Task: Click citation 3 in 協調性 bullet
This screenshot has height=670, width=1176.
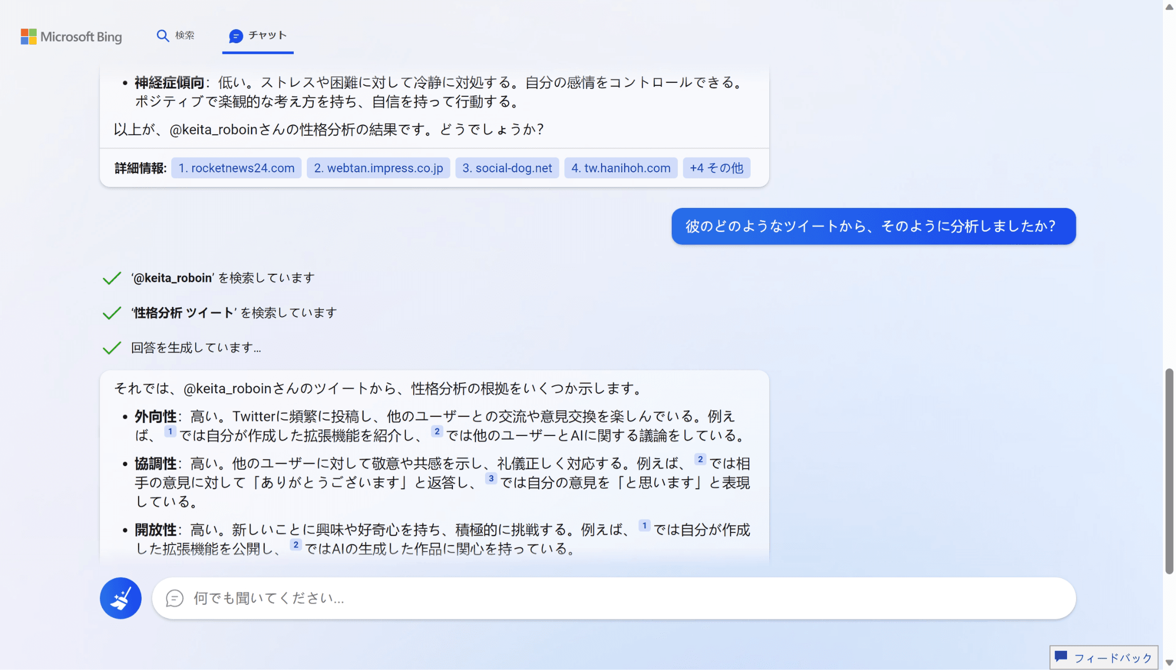Action: pos(491,479)
